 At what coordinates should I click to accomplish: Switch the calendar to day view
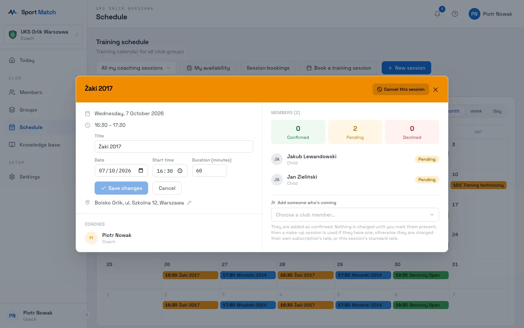[497, 111]
